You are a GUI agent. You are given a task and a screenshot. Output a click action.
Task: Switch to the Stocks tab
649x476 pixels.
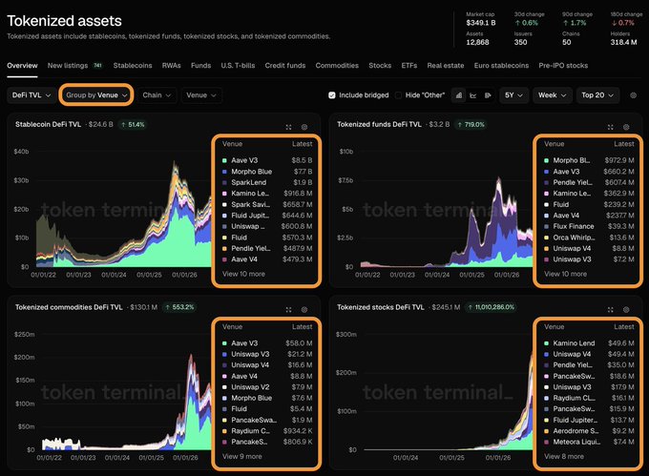380,65
